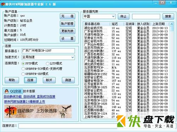Select server row 天津市联通CN 118 ms
Image resolution: width=177 pixels, height=132 pixels.
pyautogui.click(x=126, y=58)
